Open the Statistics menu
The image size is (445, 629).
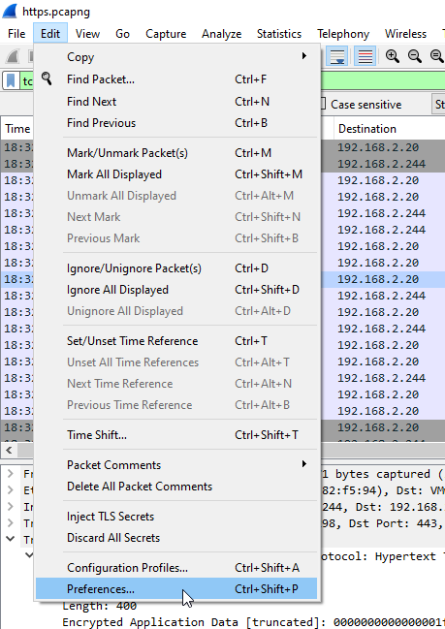pos(279,34)
